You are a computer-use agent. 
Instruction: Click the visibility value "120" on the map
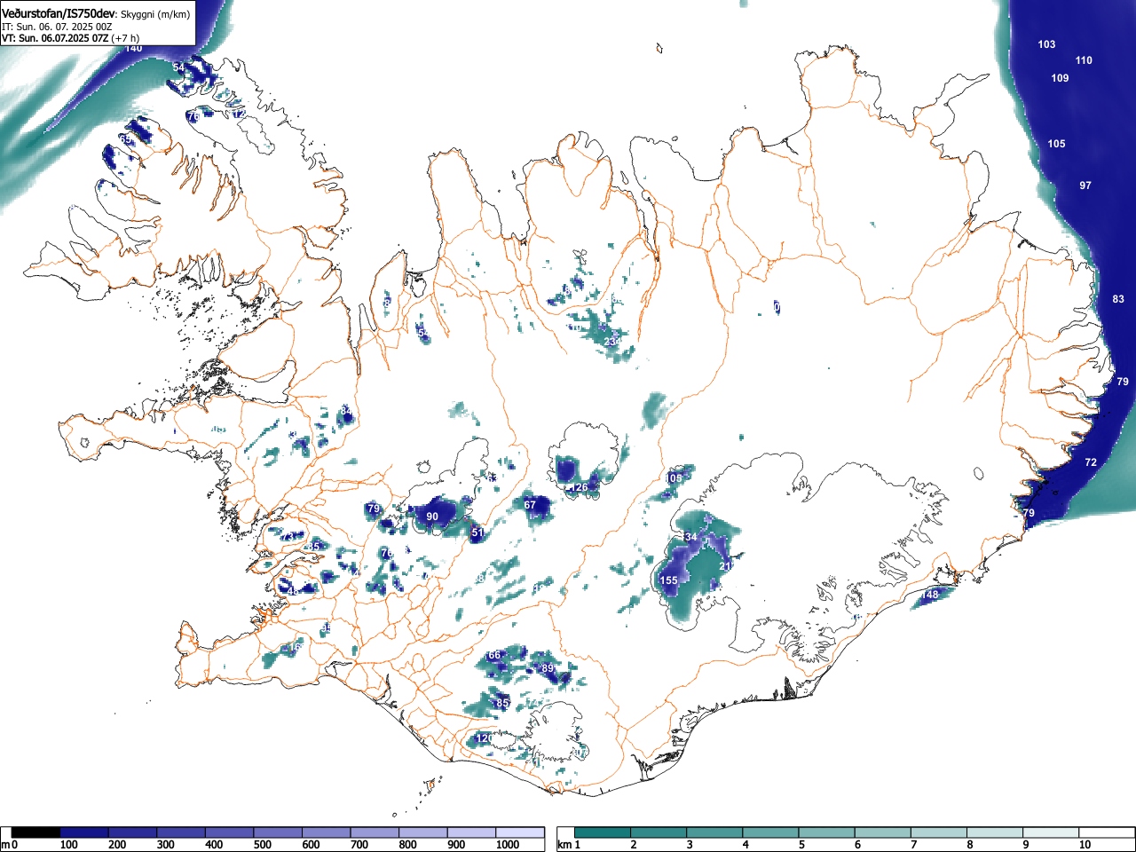point(484,738)
